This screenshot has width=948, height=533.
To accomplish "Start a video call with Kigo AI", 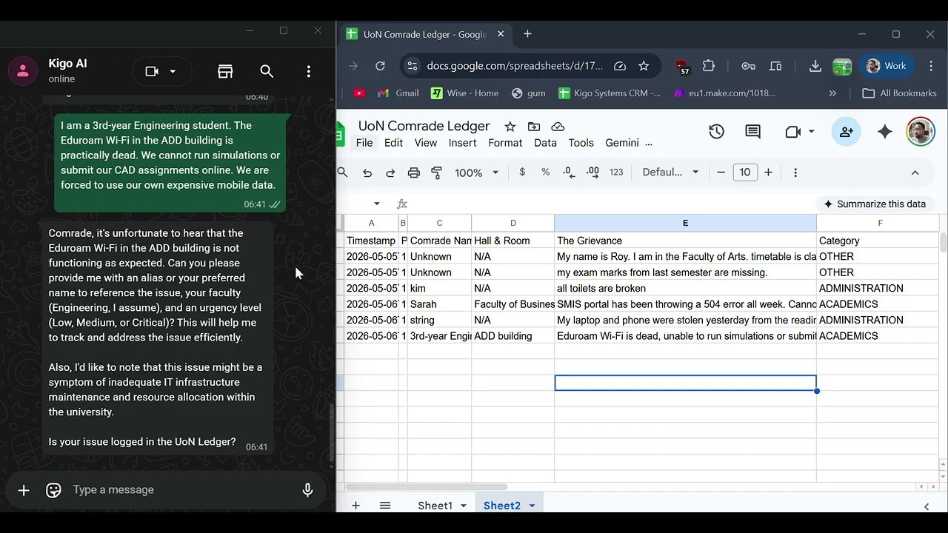I will (x=152, y=71).
